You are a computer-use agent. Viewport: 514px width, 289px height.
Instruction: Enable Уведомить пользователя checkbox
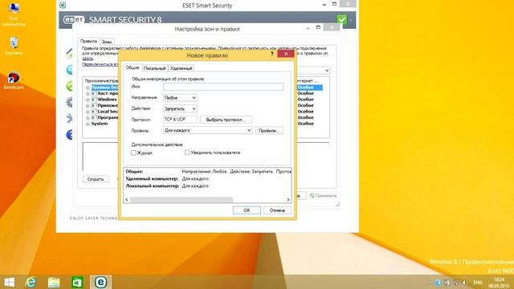187,153
